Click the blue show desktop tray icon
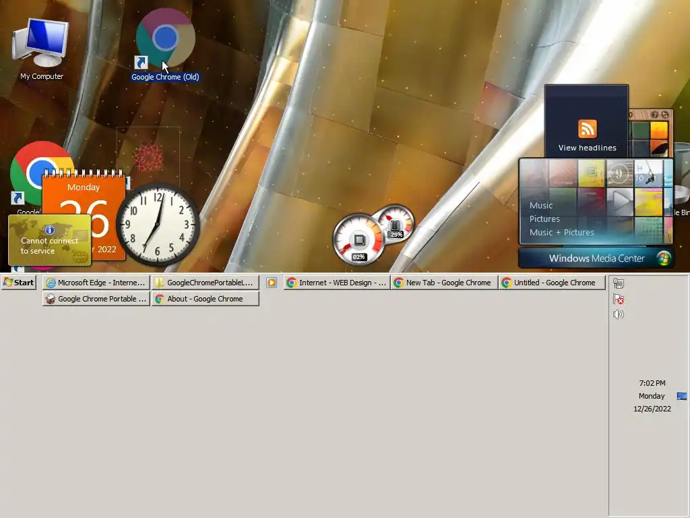The height and width of the screenshot is (518, 690). pyautogui.click(x=682, y=397)
